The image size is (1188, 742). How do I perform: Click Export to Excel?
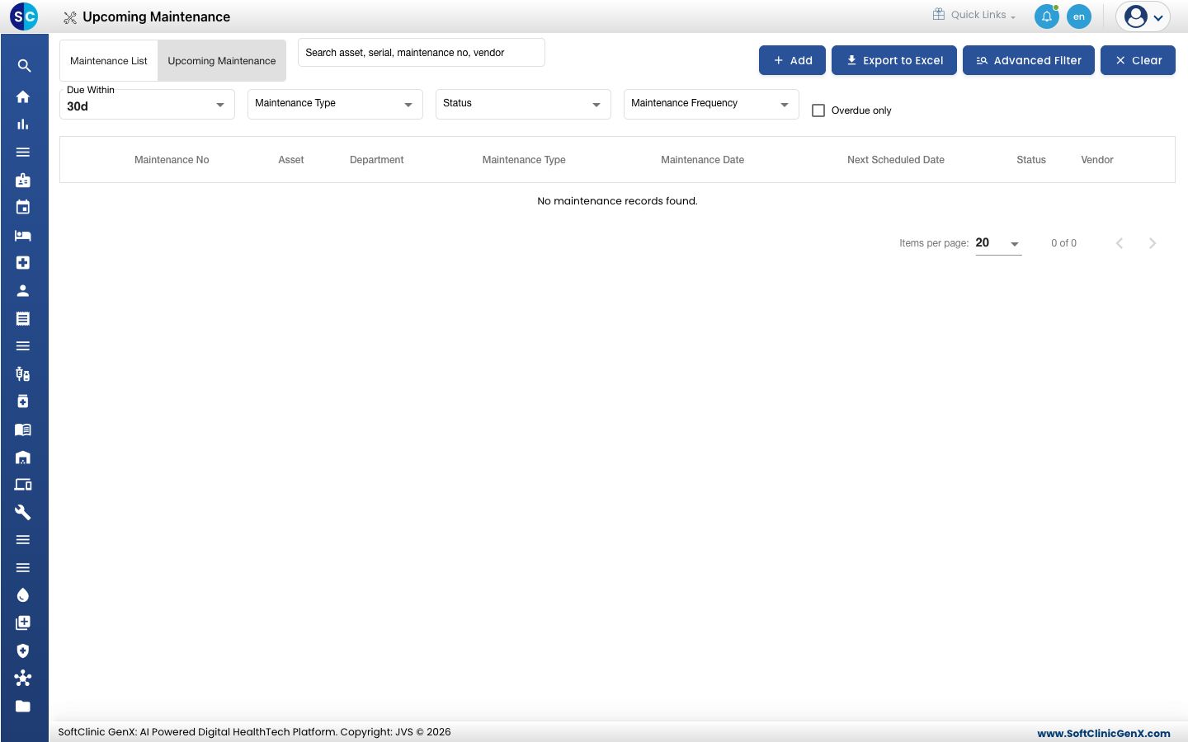[894, 60]
